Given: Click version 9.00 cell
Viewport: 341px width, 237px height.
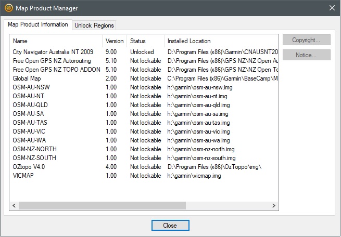Looking at the screenshot, I should tap(111, 52).
